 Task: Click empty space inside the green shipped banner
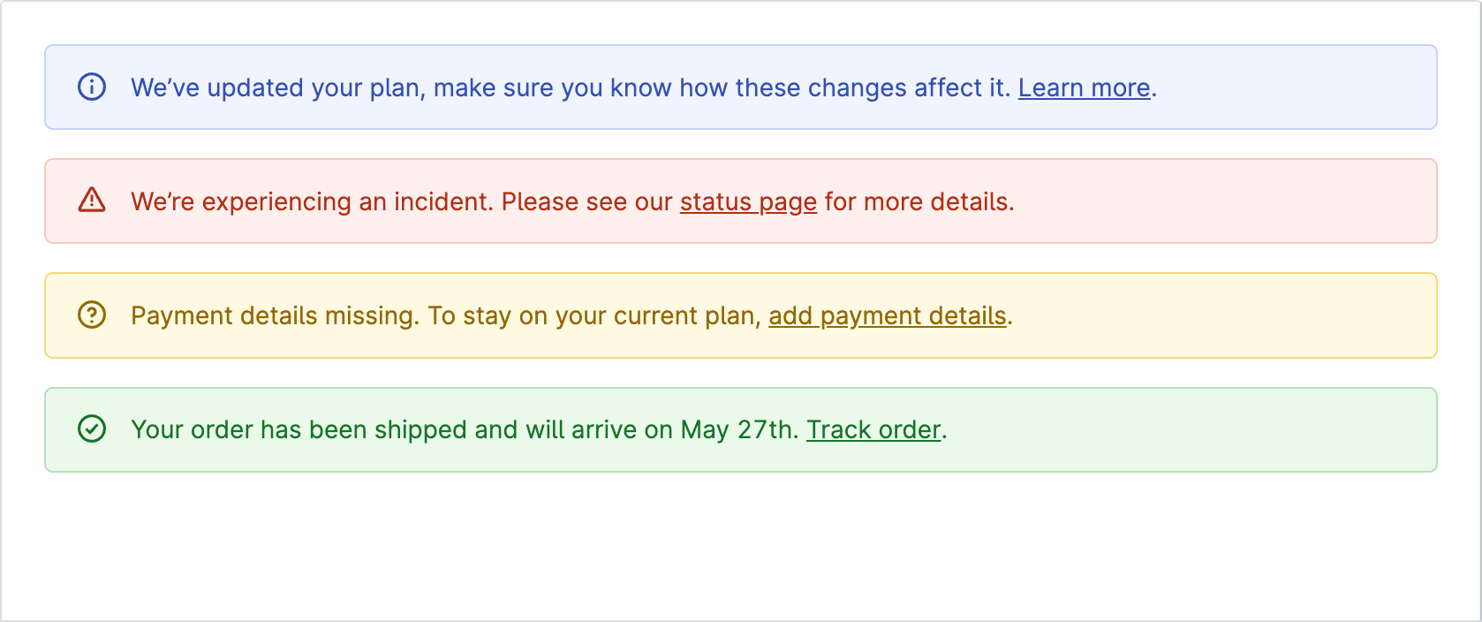click(1192, 429)
